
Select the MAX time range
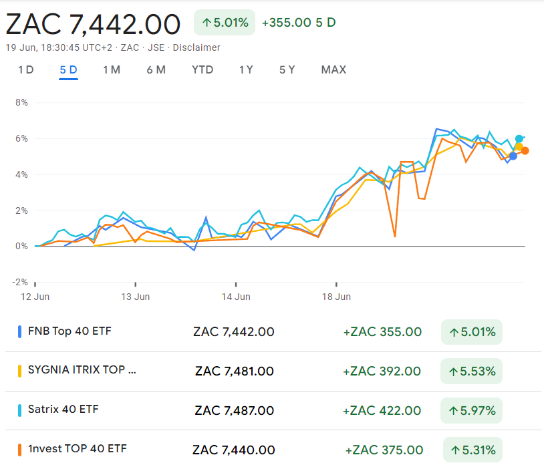[x=333, y=69]
